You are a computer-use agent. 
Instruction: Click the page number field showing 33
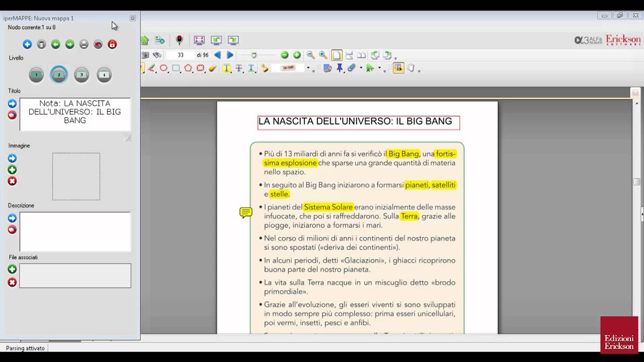180,55
